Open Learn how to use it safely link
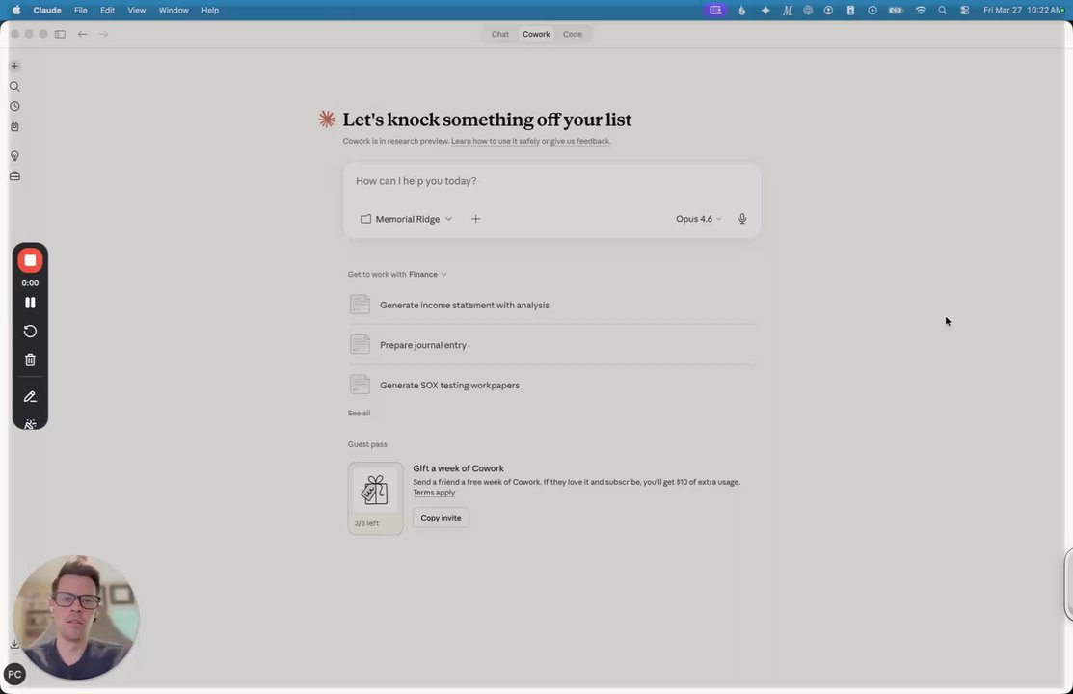1073x694 pixels. [x=496, y=141]
